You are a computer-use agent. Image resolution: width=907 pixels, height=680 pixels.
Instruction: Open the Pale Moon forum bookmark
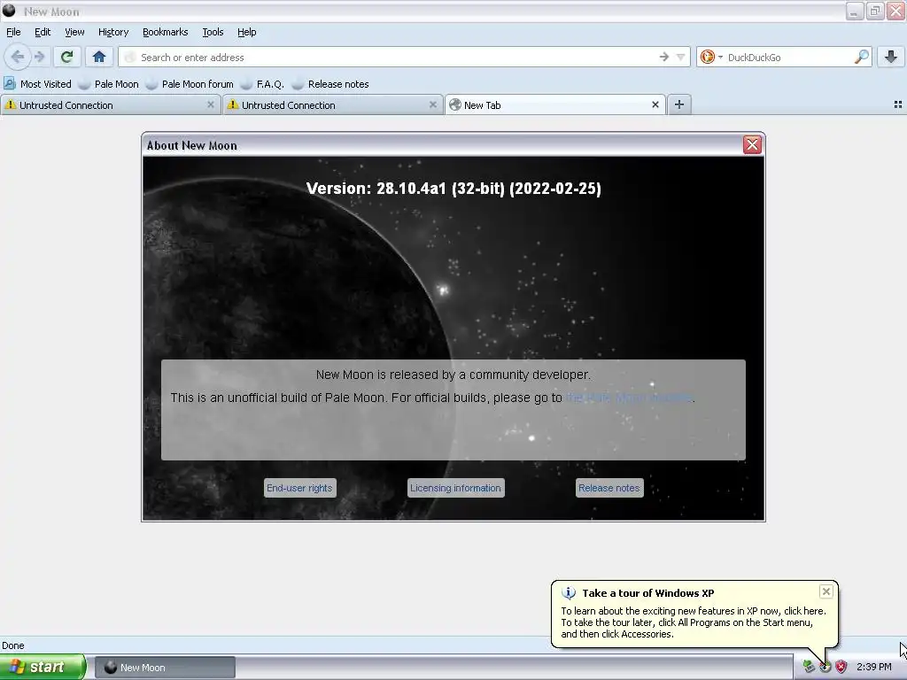(x=190, y=84)
